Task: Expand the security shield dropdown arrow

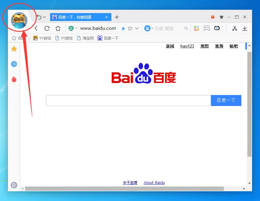Action: (76, 28)
